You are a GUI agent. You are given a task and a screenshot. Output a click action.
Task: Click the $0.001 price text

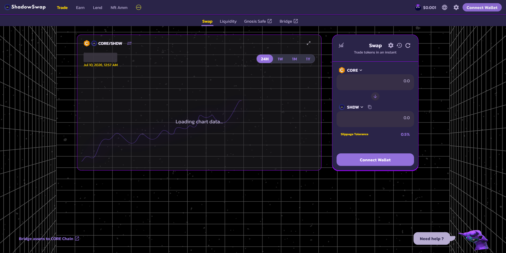point(430,8)
